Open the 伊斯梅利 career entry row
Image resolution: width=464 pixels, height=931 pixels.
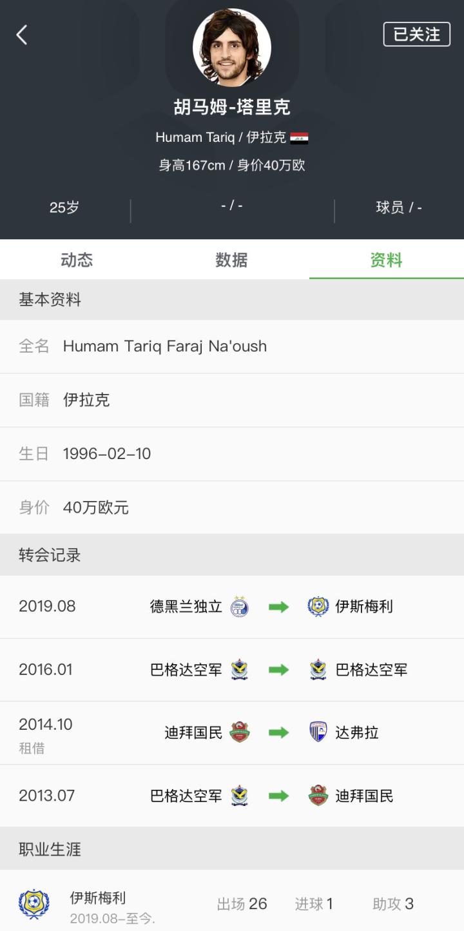[x=232, y=904]
